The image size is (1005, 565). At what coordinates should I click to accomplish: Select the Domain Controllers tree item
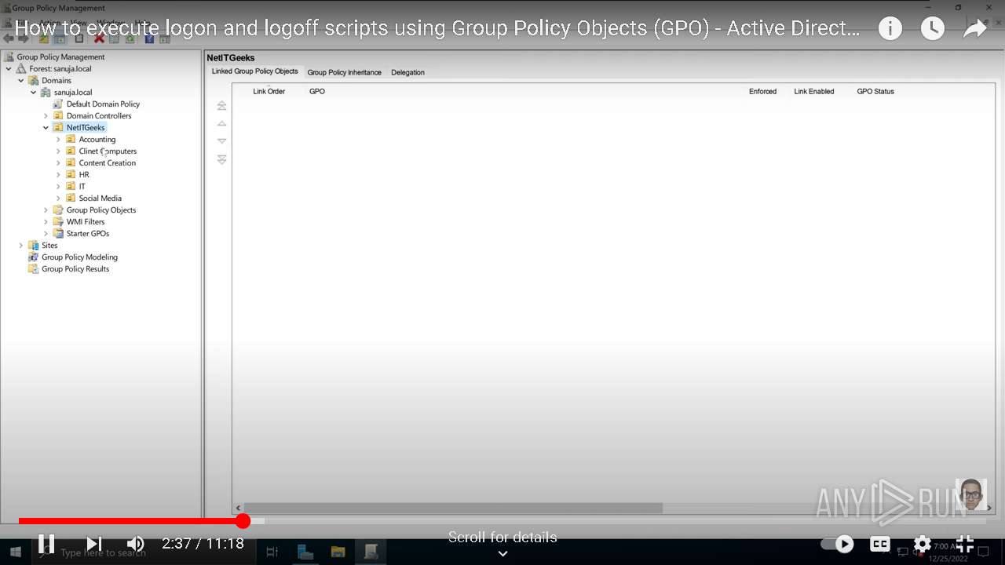pyautogui.click(x=99, y=116)
